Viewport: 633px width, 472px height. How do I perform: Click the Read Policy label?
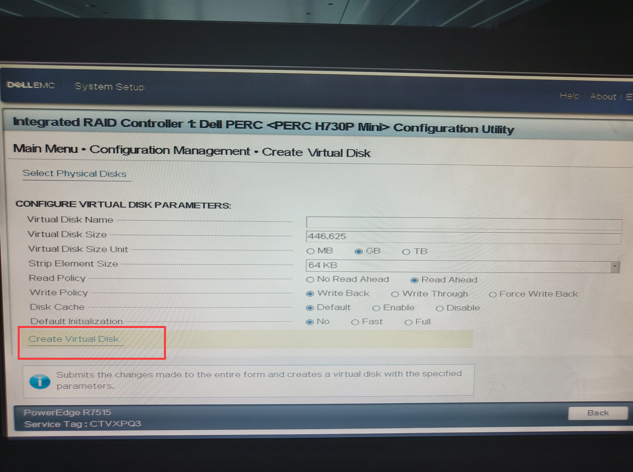pos(57,278)
